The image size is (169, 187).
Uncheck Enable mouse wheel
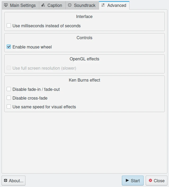click(9, 47)
